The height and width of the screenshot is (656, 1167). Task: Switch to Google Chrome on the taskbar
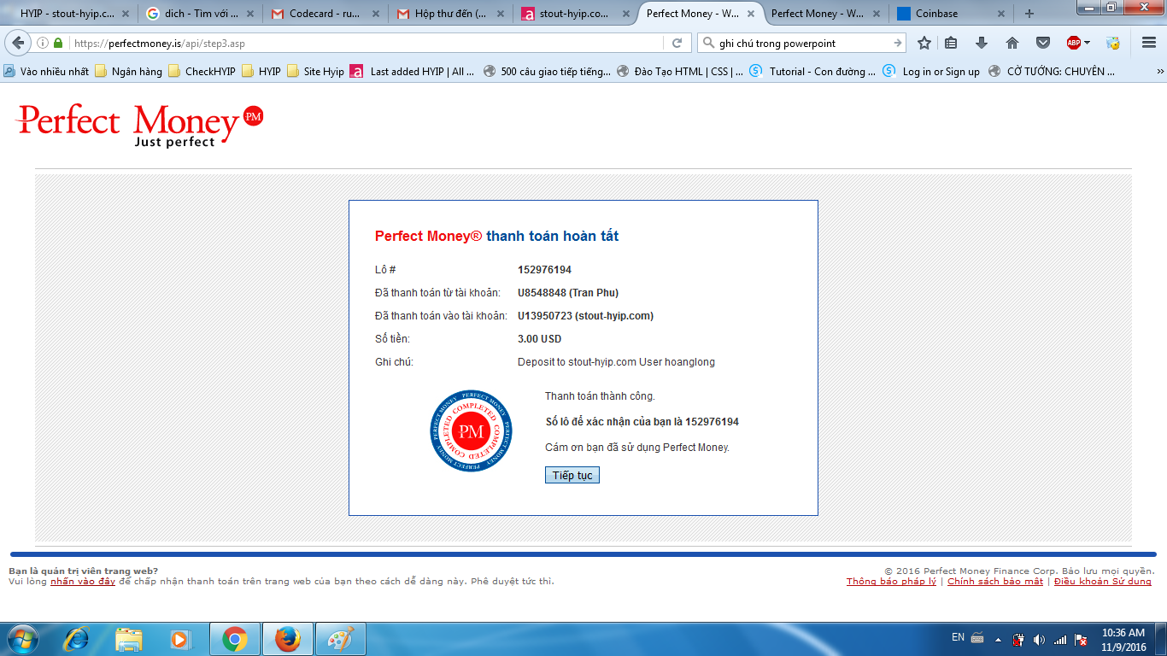(234, 639)
